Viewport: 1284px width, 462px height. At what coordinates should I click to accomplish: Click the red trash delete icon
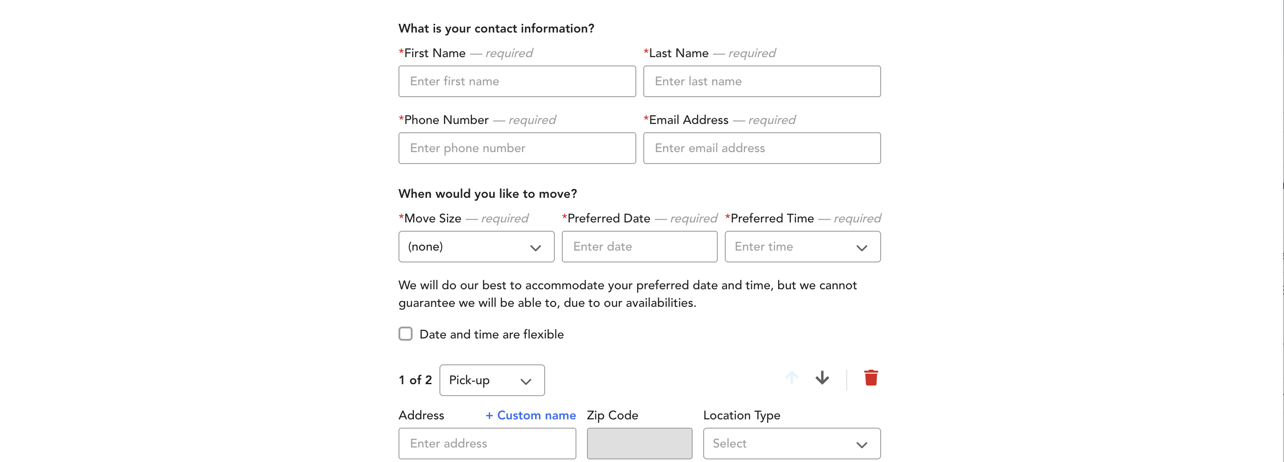870,378
